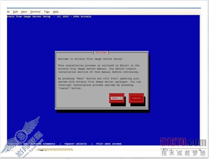Open the Edit menu

click(x=15, y=12)
